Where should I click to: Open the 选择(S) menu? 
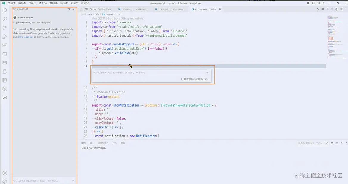[32, 3]
